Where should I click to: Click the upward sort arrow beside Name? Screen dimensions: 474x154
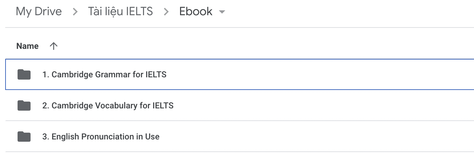(x=53, y=46)
